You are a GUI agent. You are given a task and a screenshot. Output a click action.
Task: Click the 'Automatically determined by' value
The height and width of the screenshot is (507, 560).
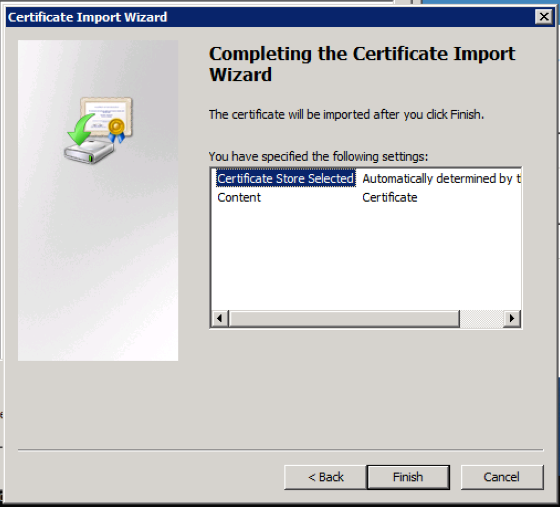point(441,179)
